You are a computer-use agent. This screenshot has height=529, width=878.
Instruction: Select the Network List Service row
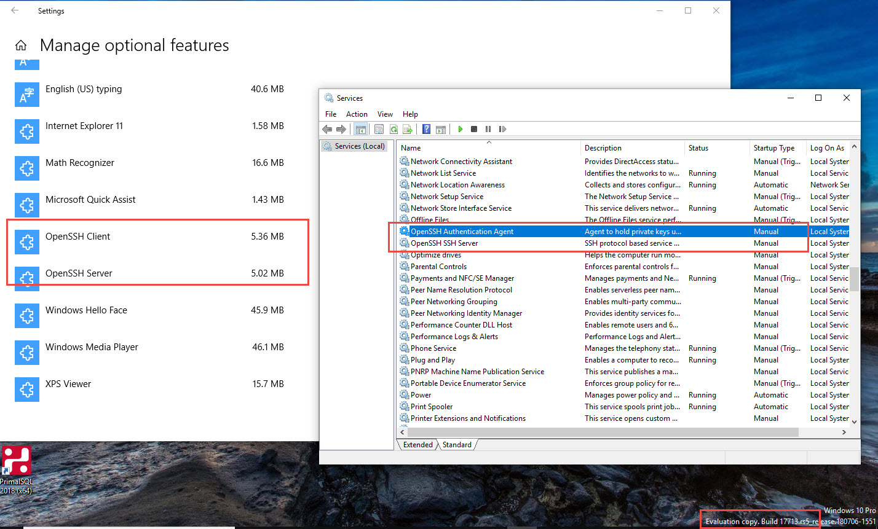point(623,173)
